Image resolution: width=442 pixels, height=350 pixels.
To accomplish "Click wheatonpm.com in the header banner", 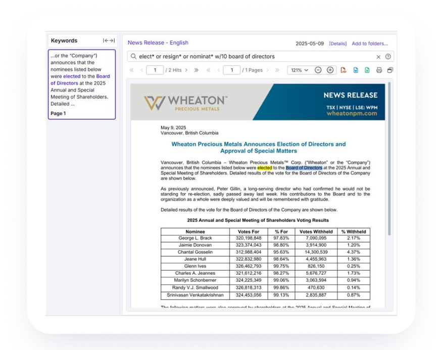I will (352, 113).
